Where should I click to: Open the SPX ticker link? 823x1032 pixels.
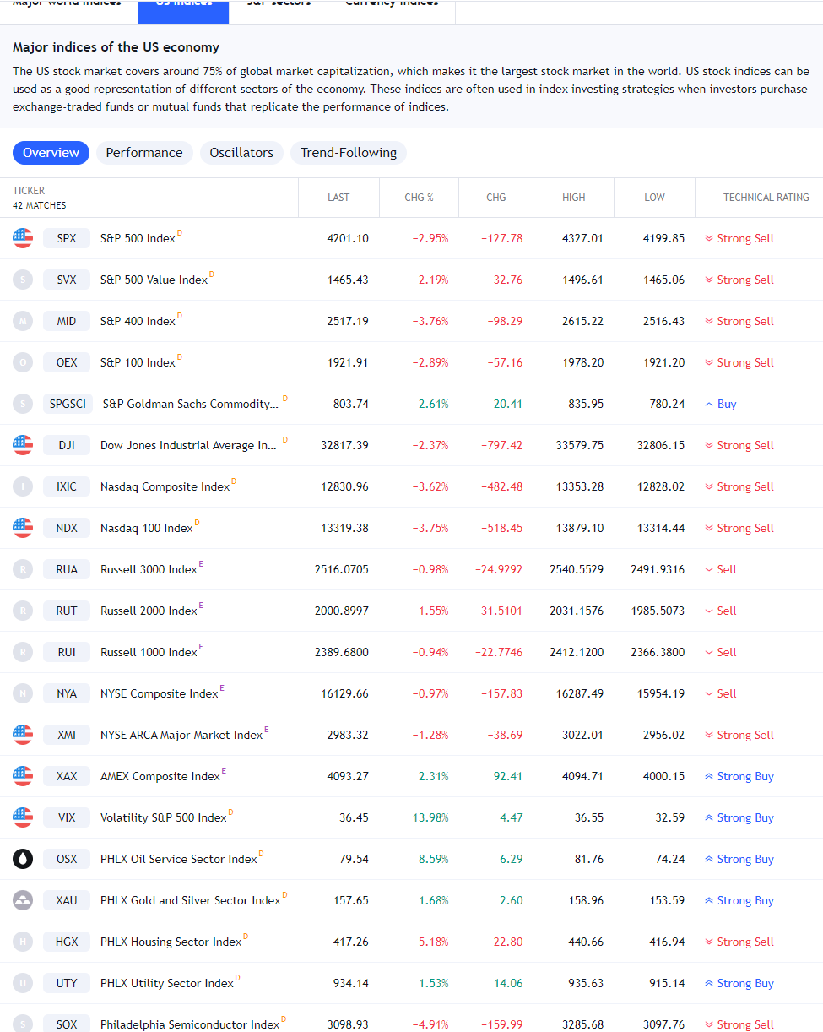tap(67, 238)
